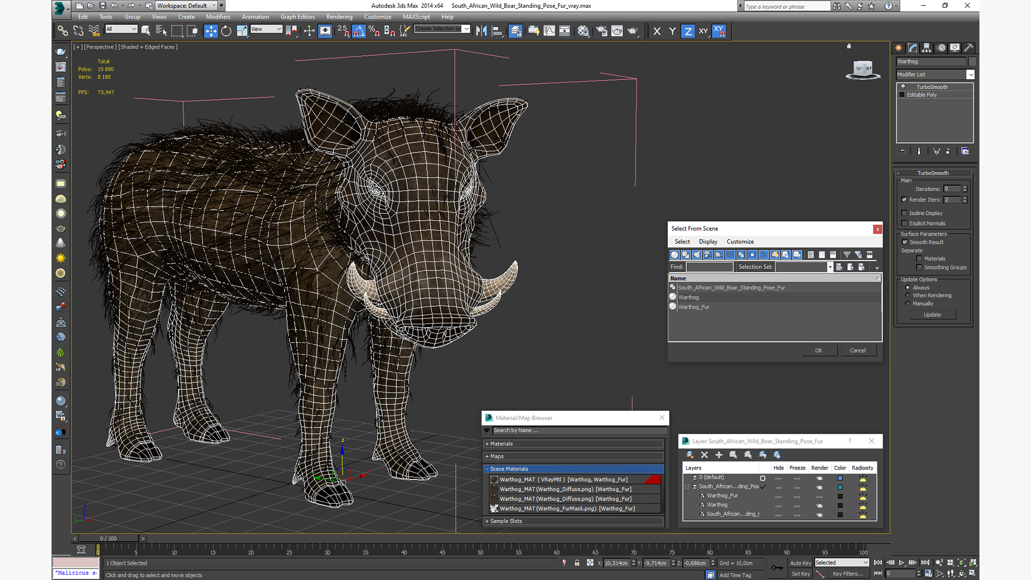1031x580 pixels.
Task: Open the MAXScript menu
Action: pos(416,17)
